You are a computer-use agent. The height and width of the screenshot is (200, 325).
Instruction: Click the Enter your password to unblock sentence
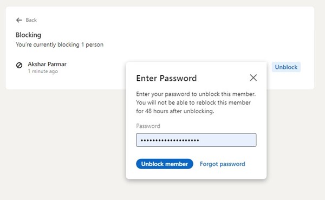click(196, 94)
